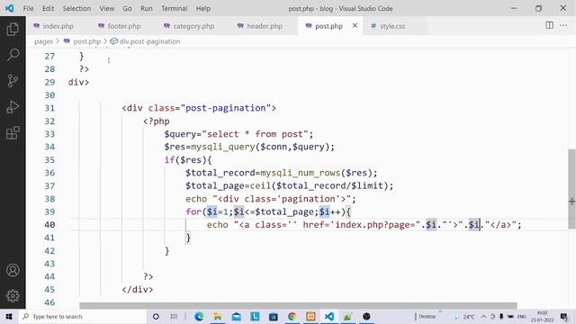Open the Manage gear settings icon
The width and height of the screenshot is (576, 324).
click(13, 296)
